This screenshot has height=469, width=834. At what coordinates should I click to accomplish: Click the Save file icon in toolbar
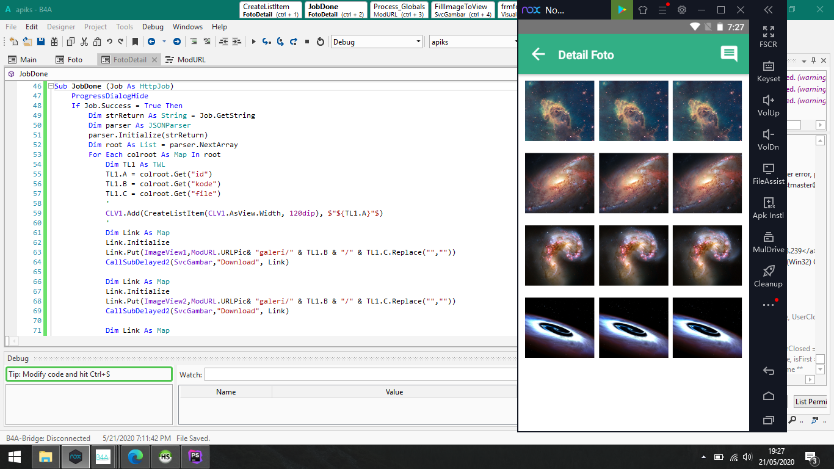pyautogui.click(x=41, y=42)
